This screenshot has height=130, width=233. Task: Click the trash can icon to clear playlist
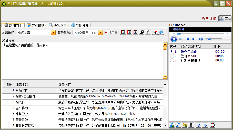[x=191, y=125]
